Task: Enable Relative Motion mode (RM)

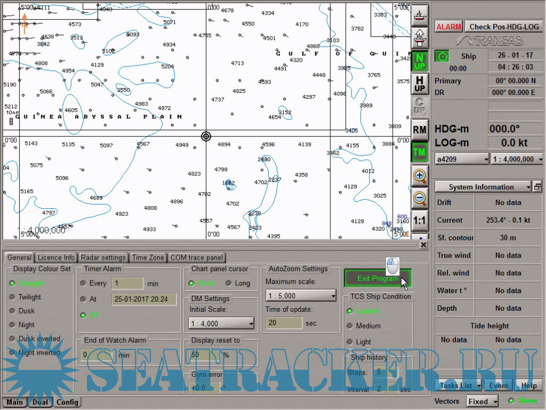Action: (x=419, y=130)
